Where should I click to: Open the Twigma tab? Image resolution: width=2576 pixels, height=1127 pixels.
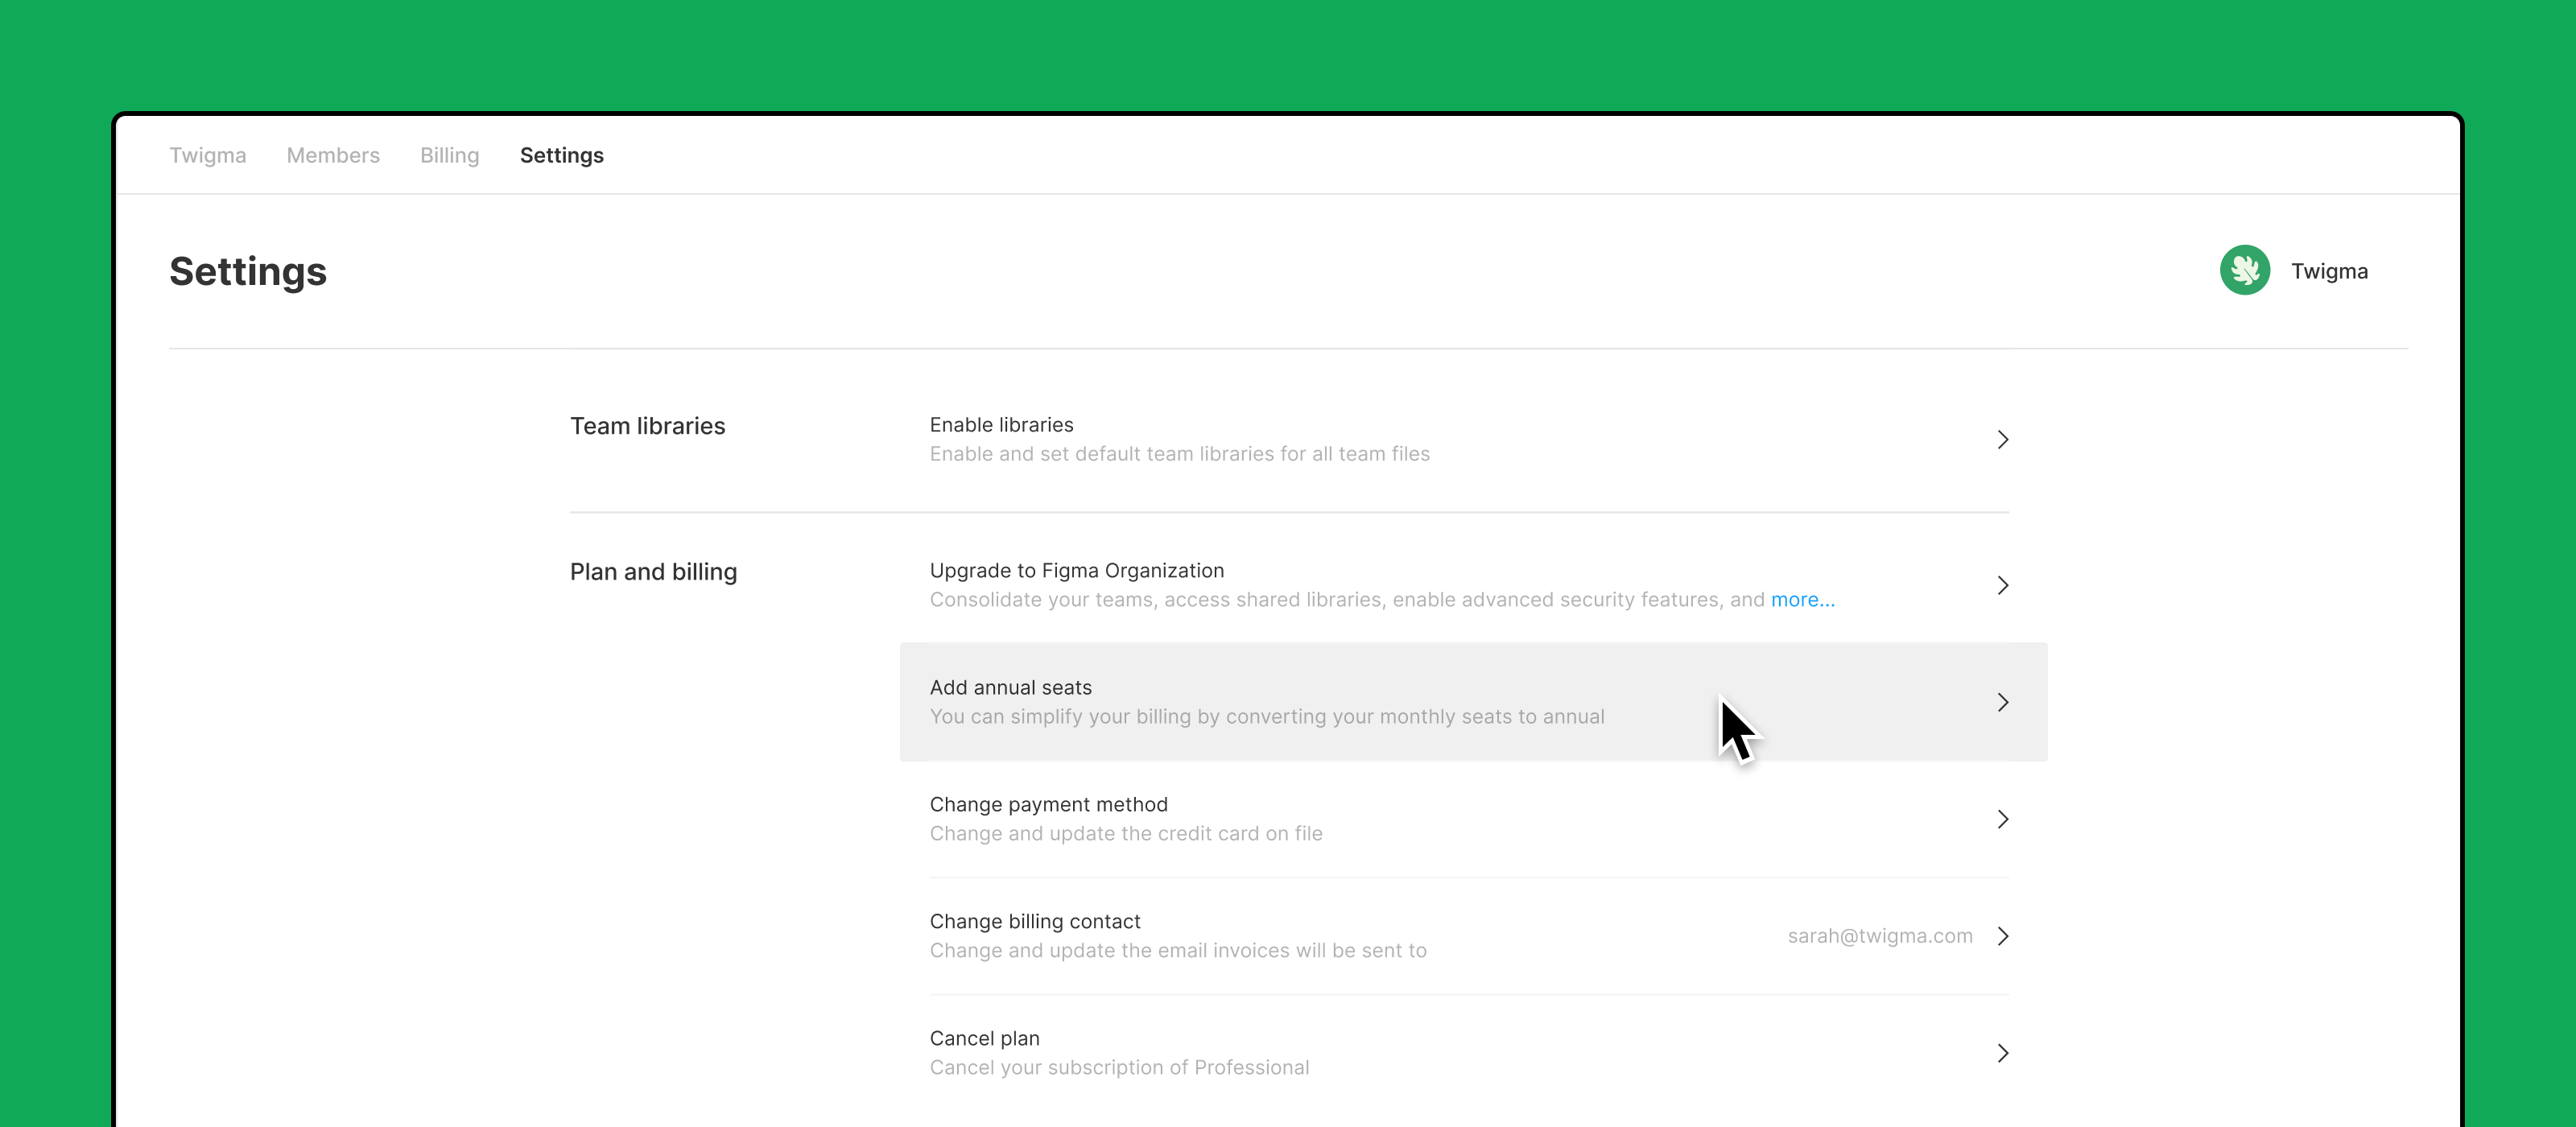pyautogui.click(x=207, y=155)
